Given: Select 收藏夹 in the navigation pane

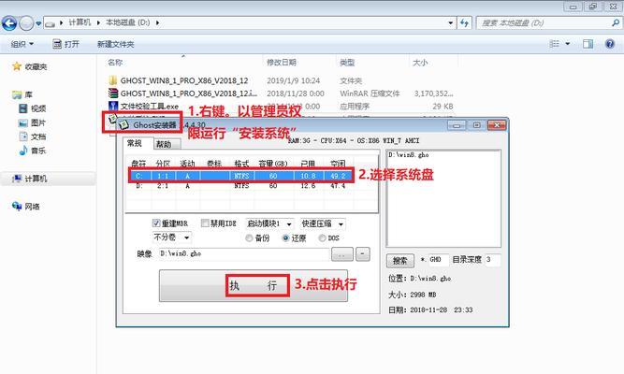Looking at the screenshot, I should point(30,66).
